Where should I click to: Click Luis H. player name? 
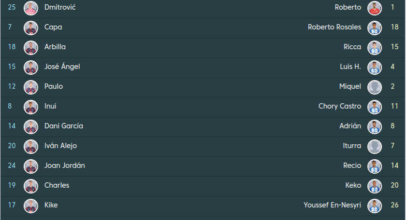coord(350,67)
